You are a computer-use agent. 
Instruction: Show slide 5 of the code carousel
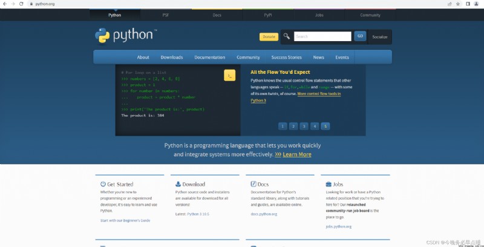325,126
